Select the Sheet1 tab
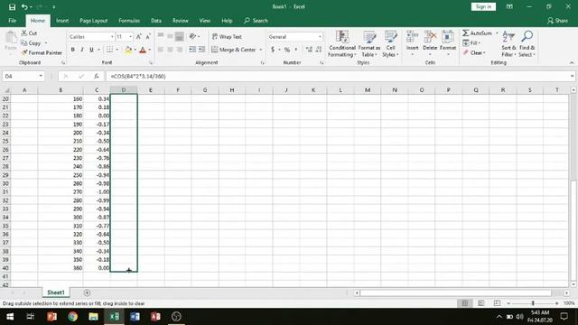This screenshot has height=325, width=578. coord(56,292)
